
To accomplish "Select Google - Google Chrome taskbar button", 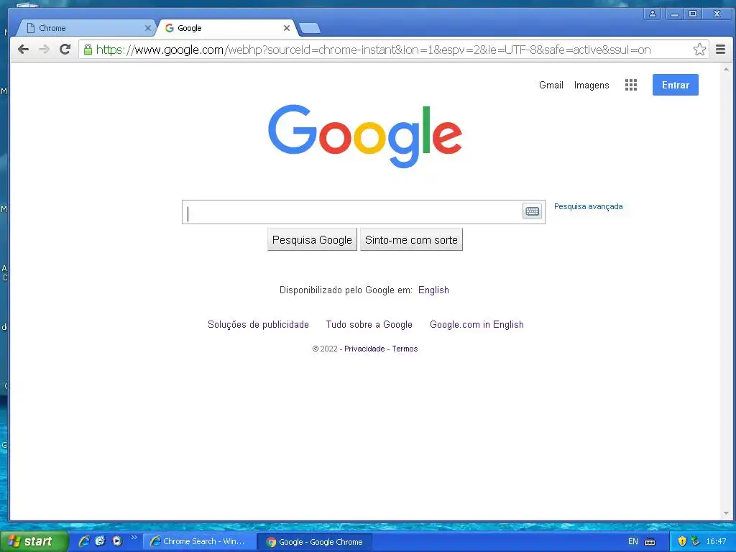I will [x=316, y=542].
